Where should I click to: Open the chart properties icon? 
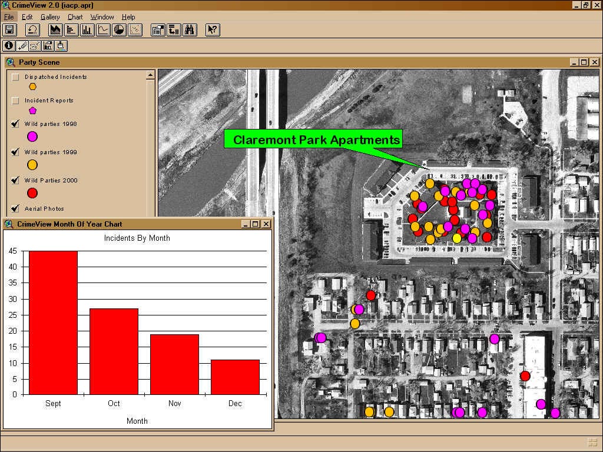click(x=158, y=30)
